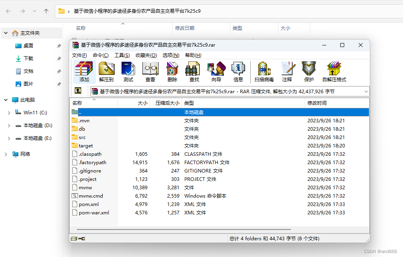Click the SFX (自解压格式) icon
Viewport: 403px width, 257px height.
[334, 72]
